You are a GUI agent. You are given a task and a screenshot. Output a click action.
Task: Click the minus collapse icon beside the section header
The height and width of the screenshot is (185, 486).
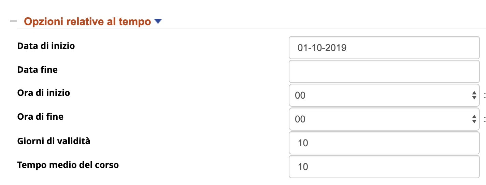tap(14, 21)
